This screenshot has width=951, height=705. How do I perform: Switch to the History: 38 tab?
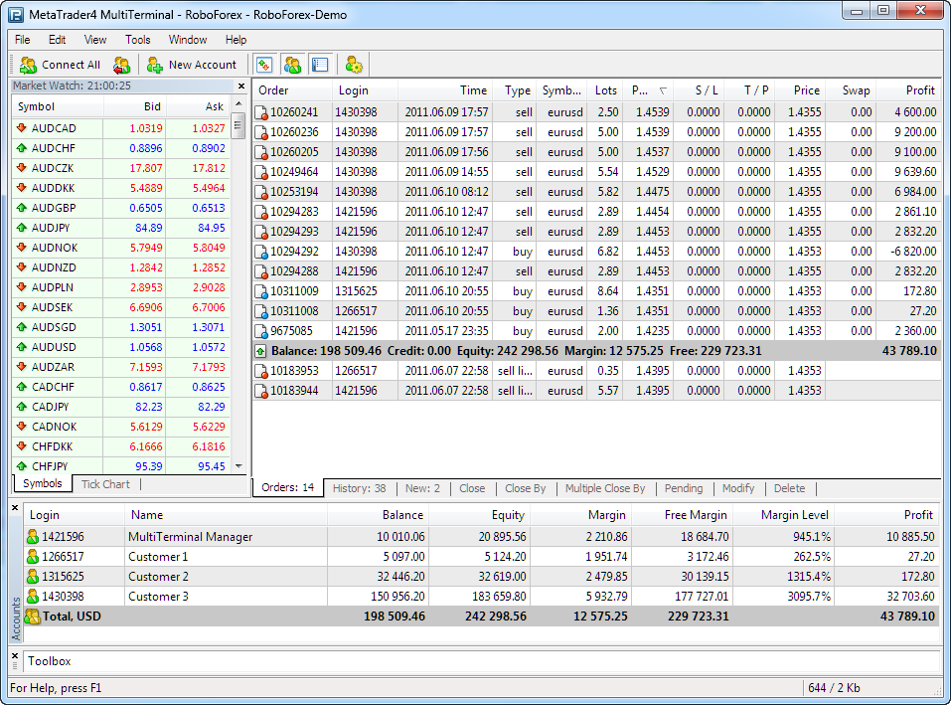coord(359,488)
